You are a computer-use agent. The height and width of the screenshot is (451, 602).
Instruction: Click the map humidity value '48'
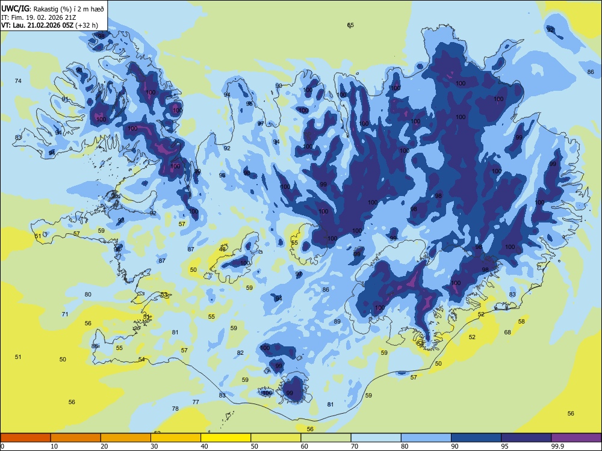tap(222, 250)
